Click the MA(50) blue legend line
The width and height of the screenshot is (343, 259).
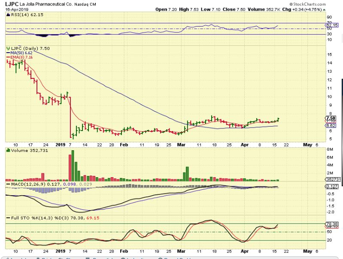tap(8, 53)
